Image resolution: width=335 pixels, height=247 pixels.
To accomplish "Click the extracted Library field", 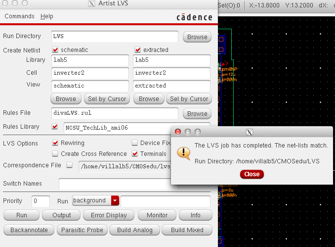I will 171,60.
